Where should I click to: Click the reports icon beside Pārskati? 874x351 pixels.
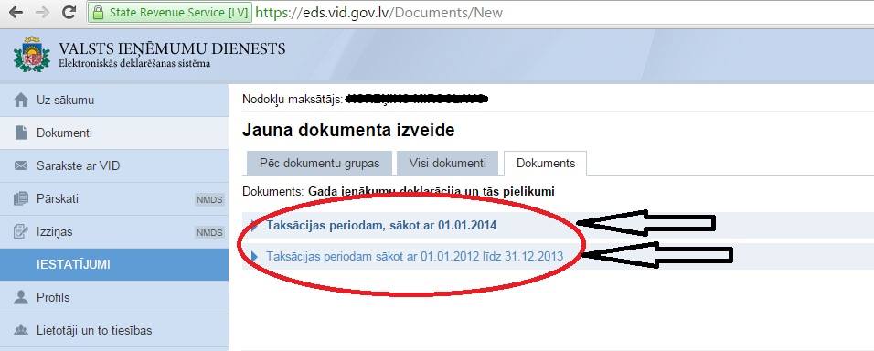click(x=21, y=198)
